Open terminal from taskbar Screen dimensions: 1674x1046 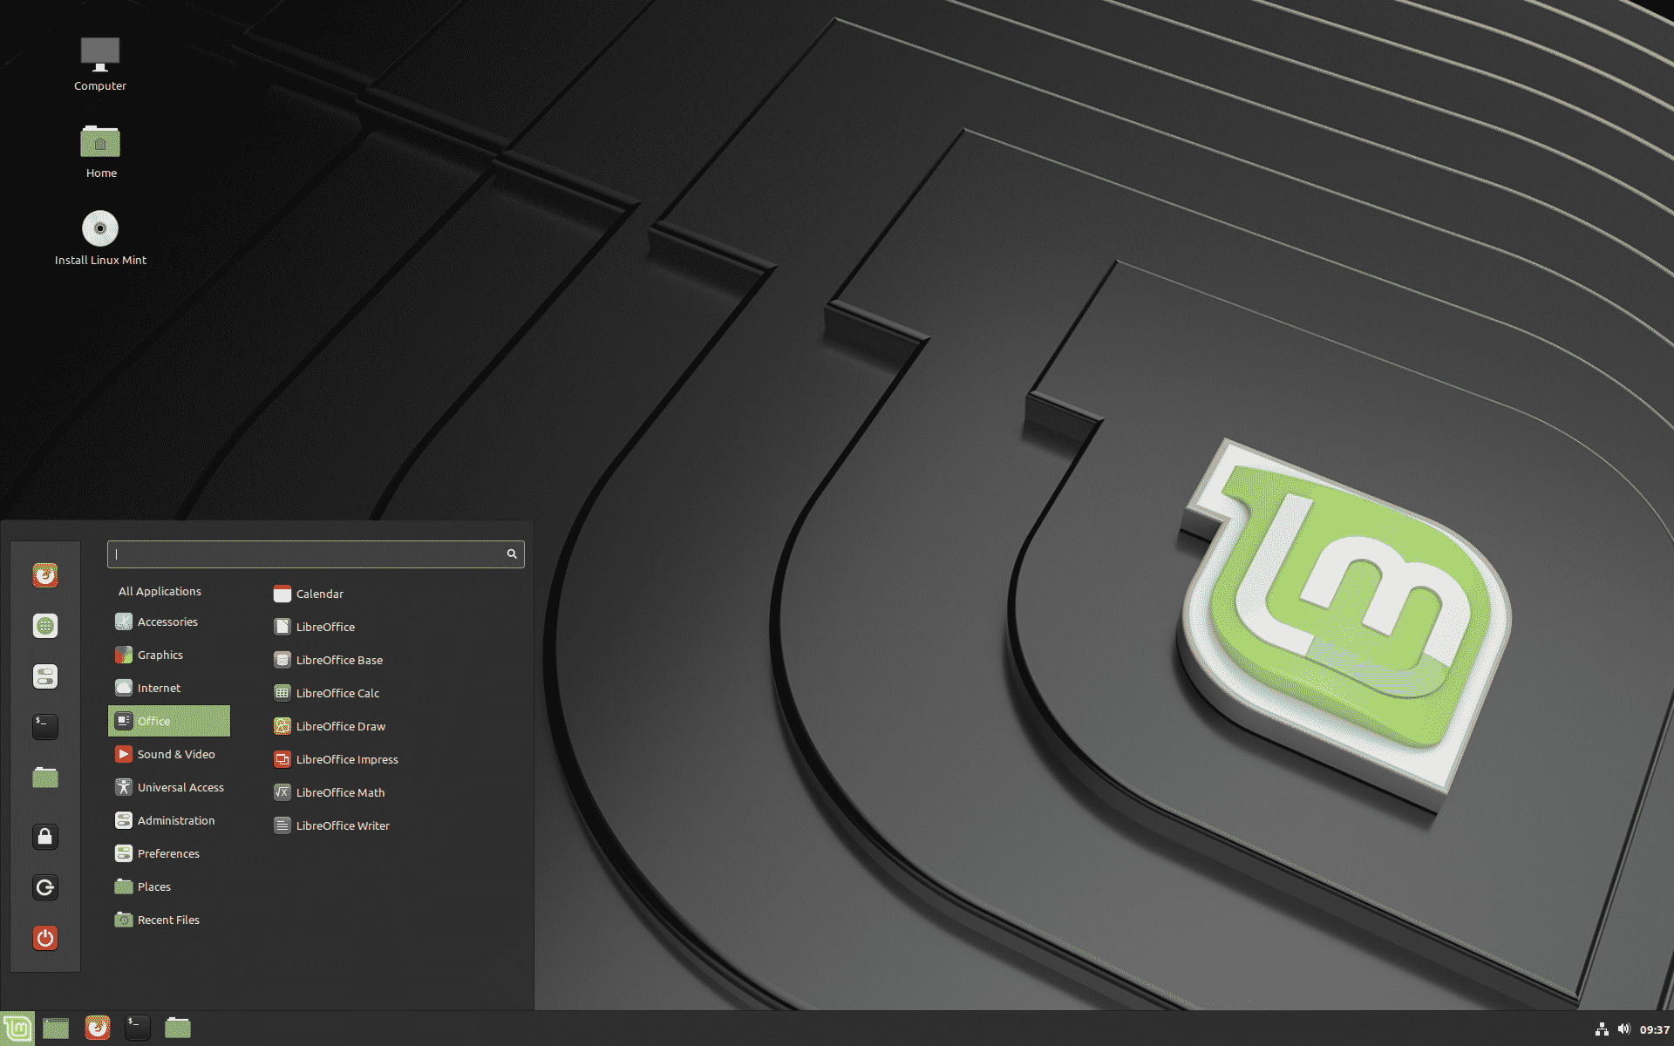pos(138,1027)
